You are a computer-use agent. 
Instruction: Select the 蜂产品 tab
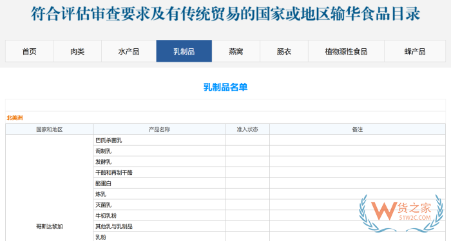(415, 51)
